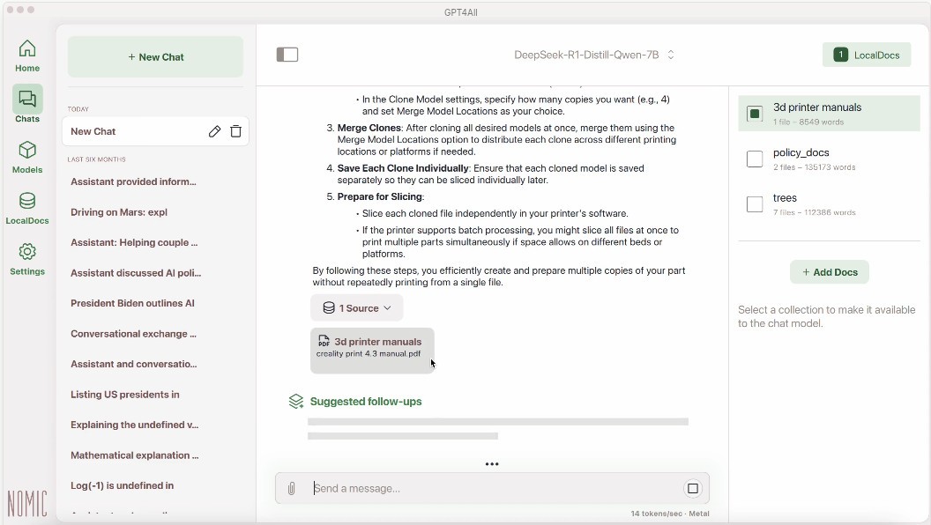Check the trees collection checkbox

point(755,204)
